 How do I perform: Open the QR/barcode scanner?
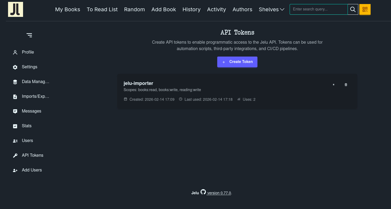coord(365,9)
